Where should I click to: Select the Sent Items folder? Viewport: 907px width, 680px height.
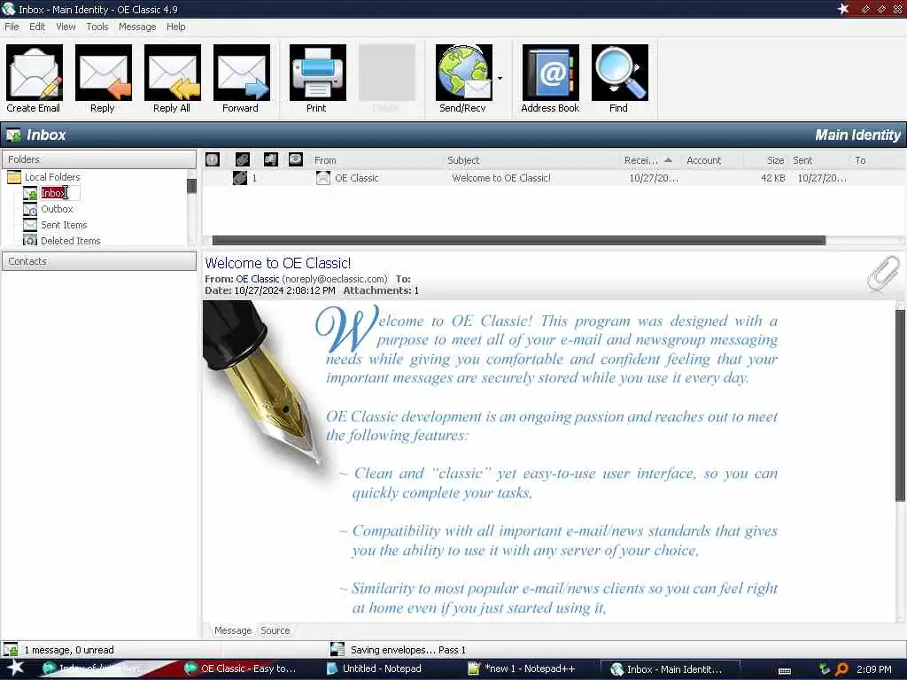[64, 225]
